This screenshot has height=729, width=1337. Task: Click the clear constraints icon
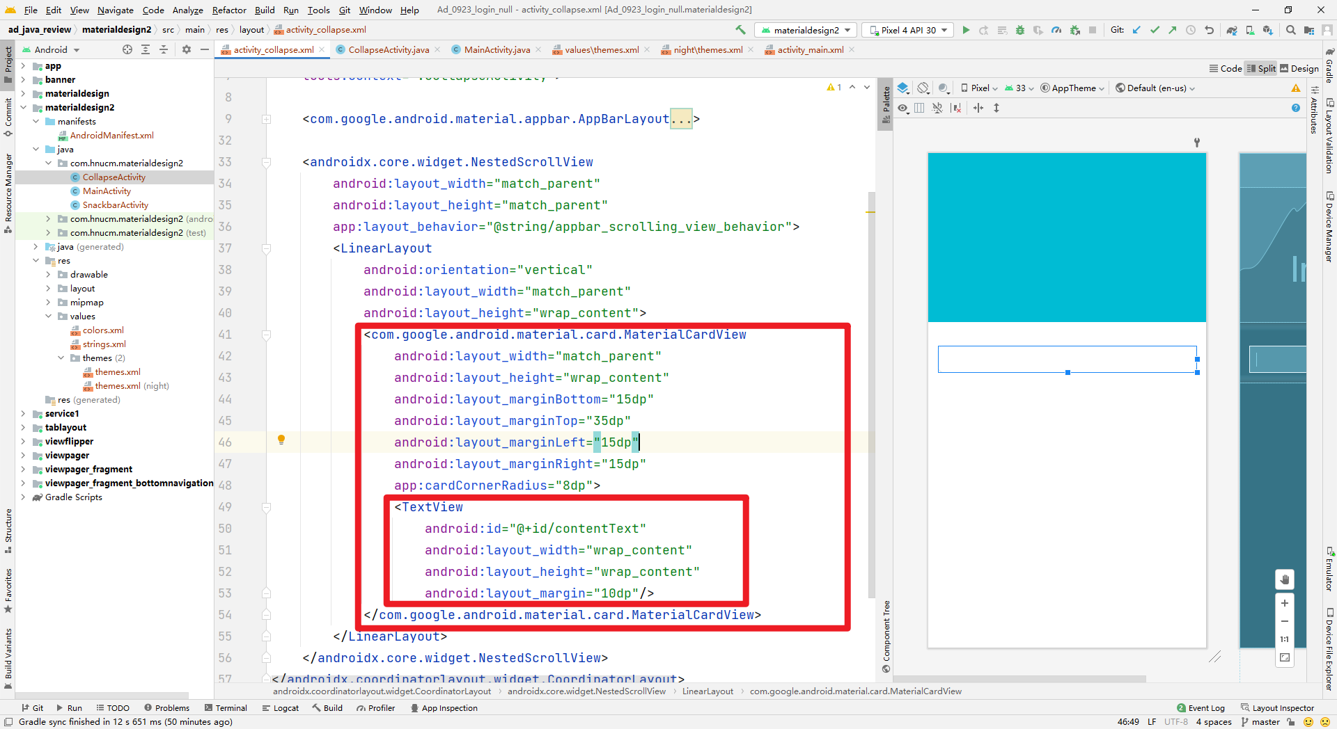click(x=956, y=108)
